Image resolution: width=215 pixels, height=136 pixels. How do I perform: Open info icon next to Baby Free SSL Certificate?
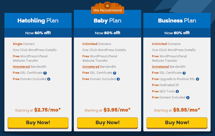(115, 73)
